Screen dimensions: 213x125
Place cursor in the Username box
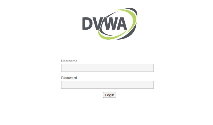point(107,68)
